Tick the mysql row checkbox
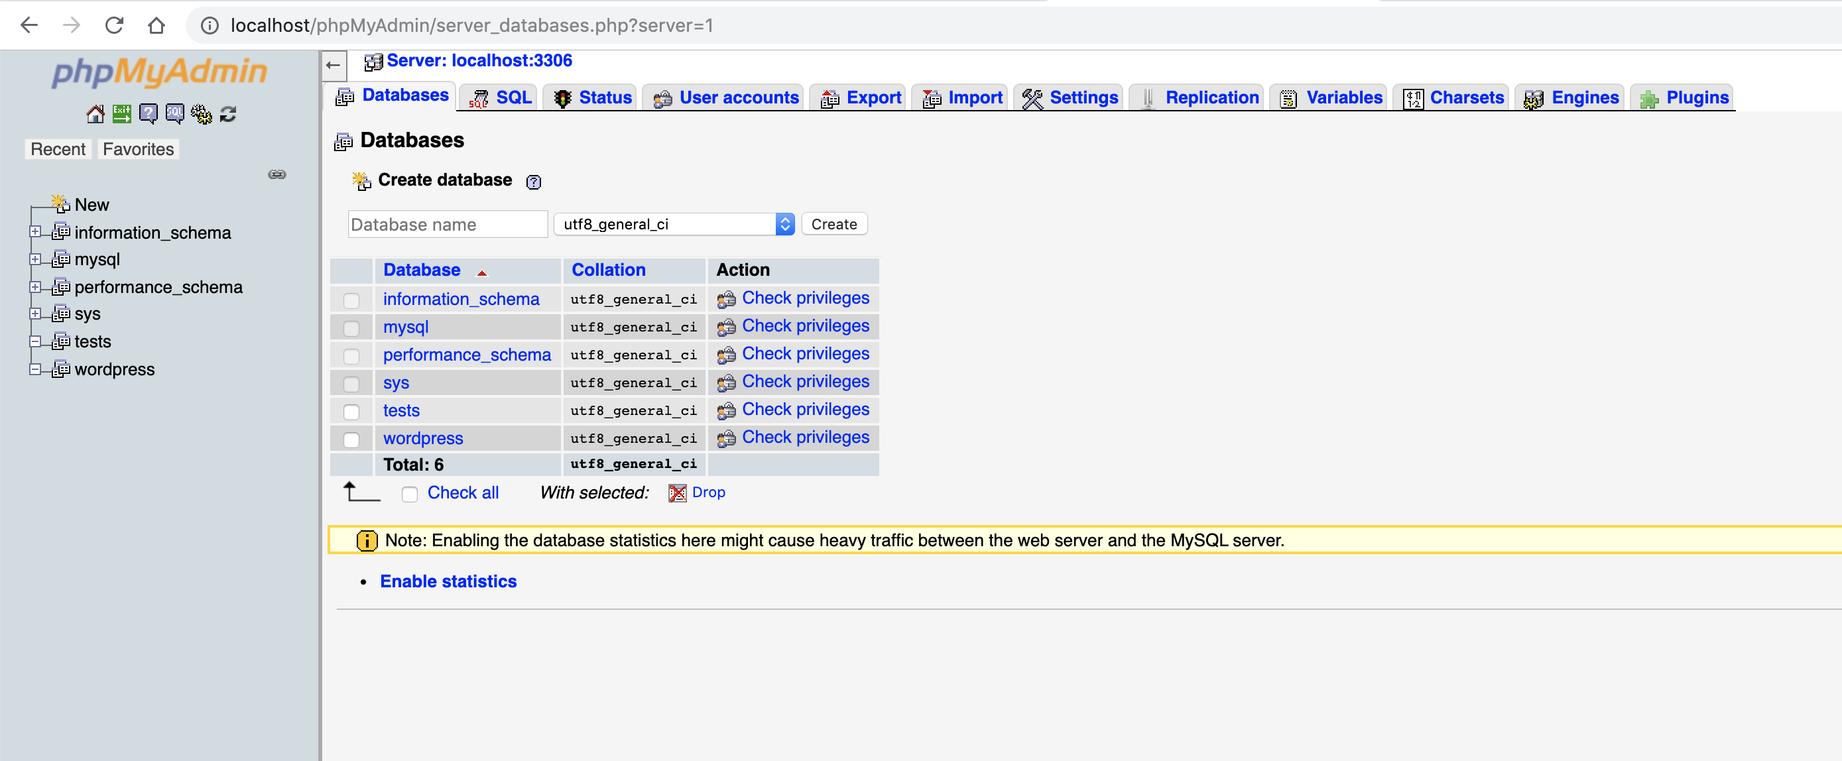This screenshot has width=1842, height=761. 351,328
